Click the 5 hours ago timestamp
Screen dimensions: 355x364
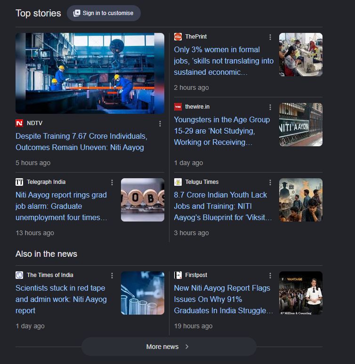(x=33, y=163)
